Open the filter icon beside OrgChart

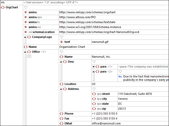[25, 8]
